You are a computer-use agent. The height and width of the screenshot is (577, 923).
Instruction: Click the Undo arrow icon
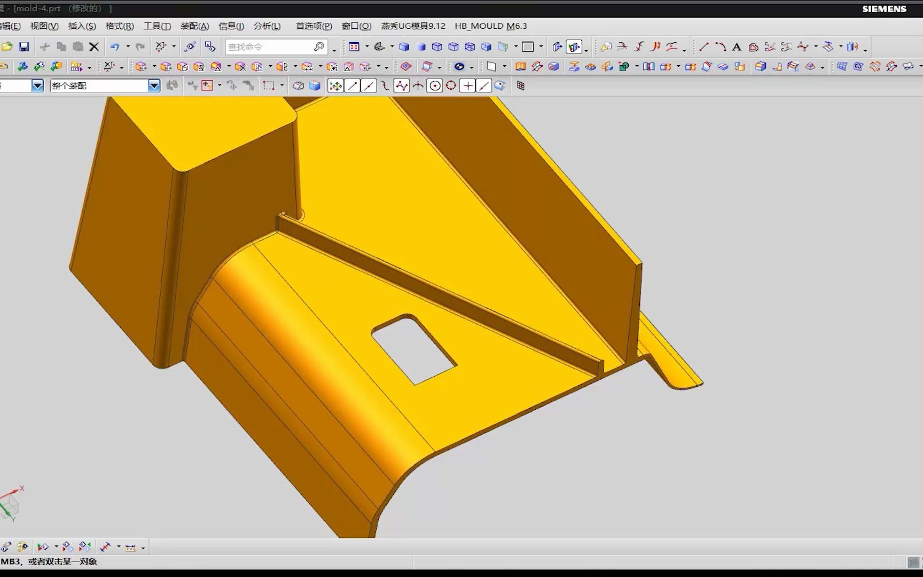[x=115, y=47]
